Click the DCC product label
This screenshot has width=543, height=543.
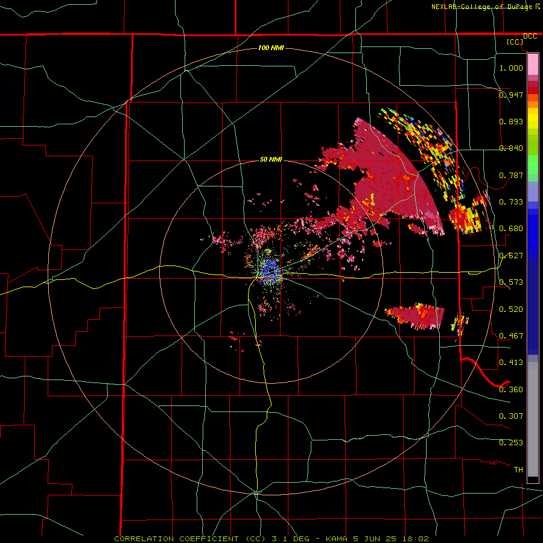point(530,36)
